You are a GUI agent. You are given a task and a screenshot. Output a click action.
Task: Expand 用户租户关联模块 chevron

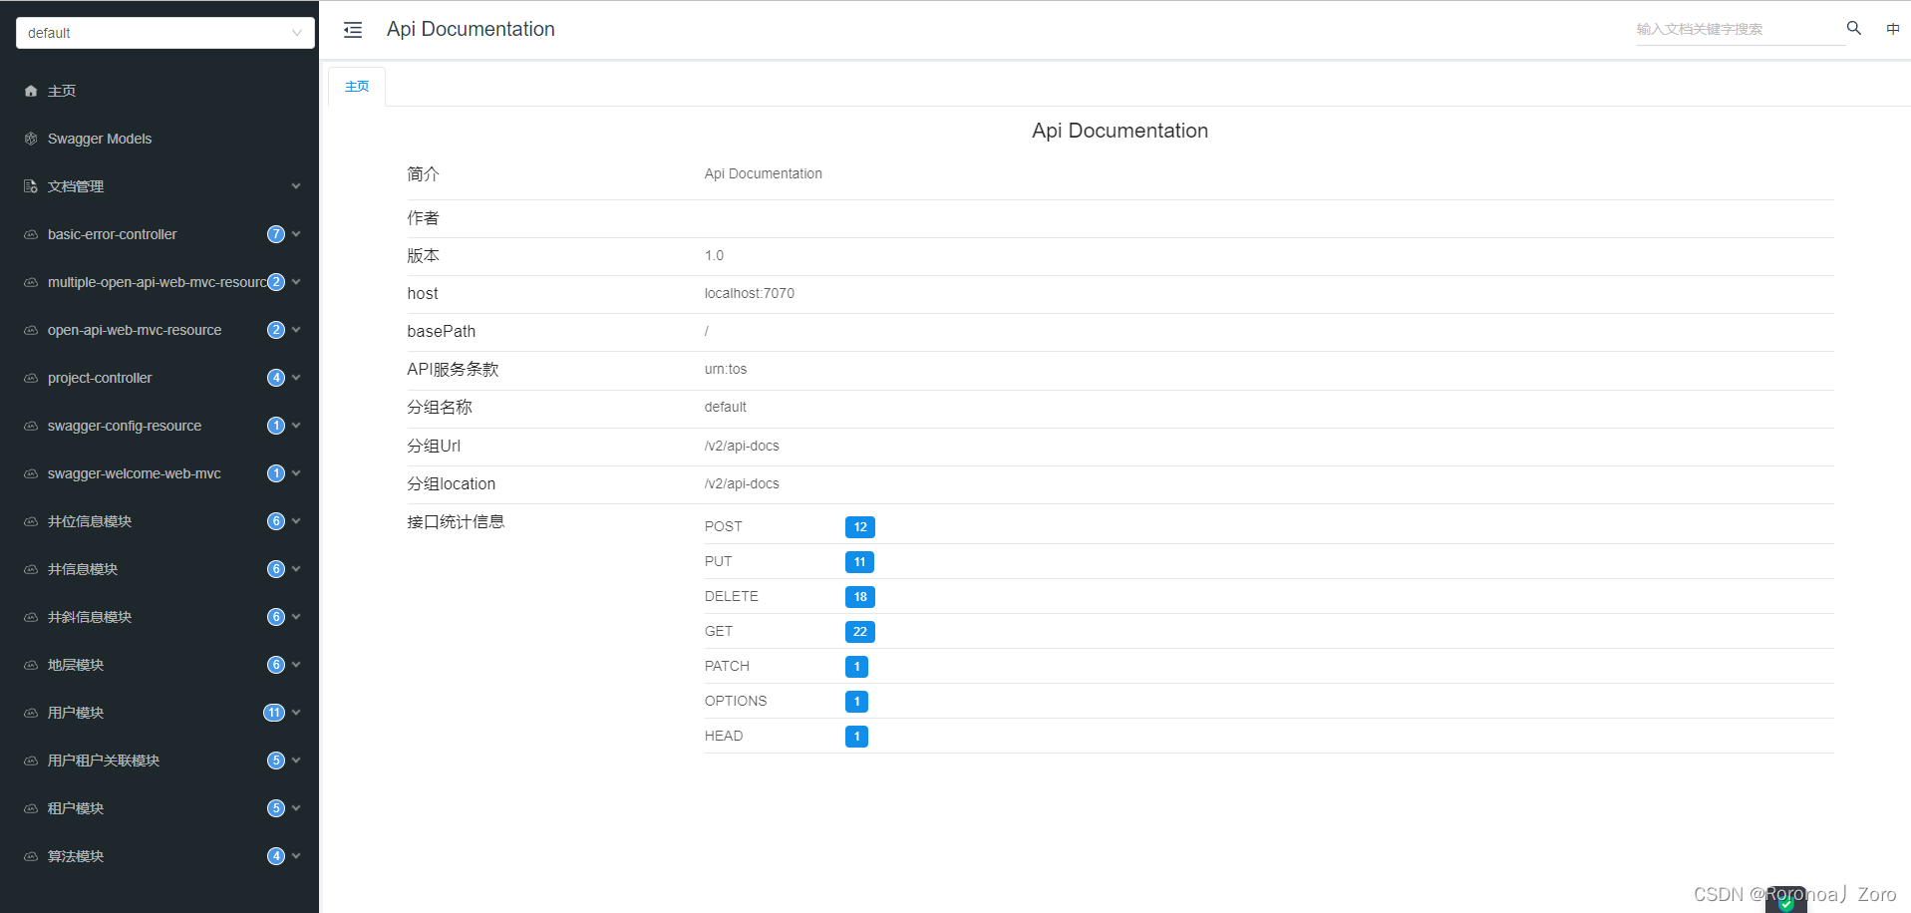296,761
